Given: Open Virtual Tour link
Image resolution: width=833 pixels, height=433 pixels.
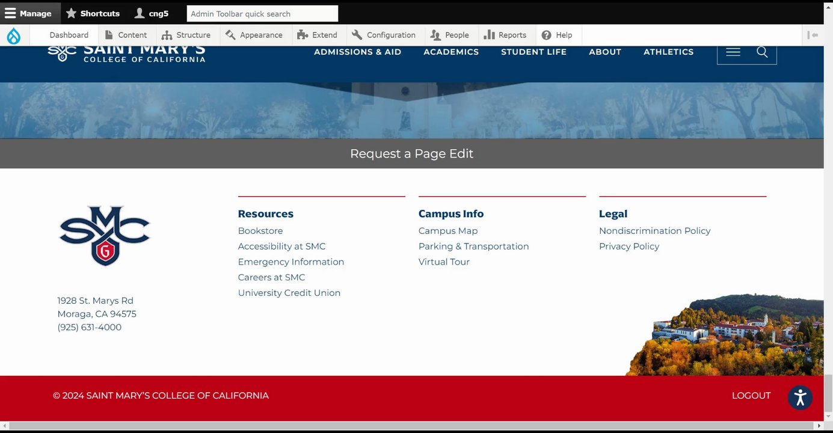Looking at the screenshot, I should click(x=444, y=262).
